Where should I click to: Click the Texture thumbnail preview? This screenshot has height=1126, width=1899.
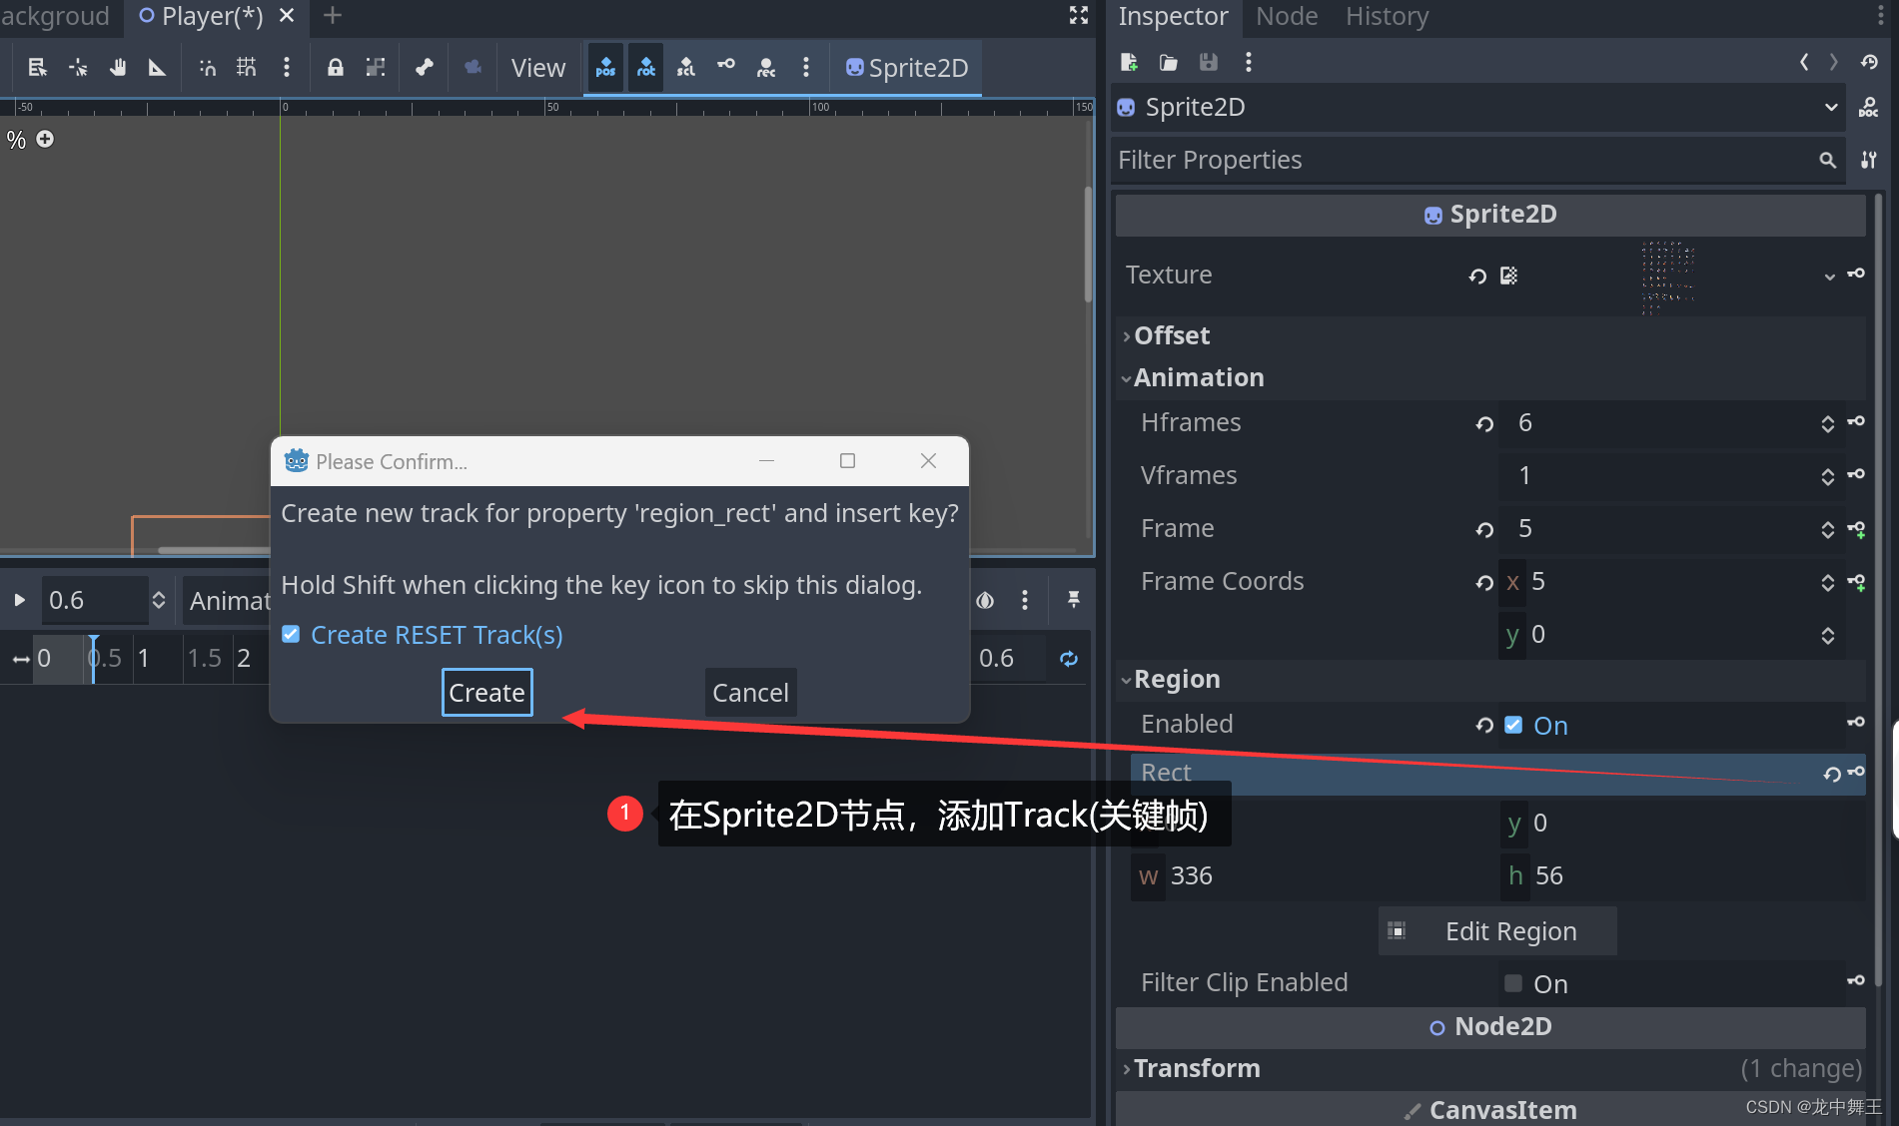tap(1667, 277)
